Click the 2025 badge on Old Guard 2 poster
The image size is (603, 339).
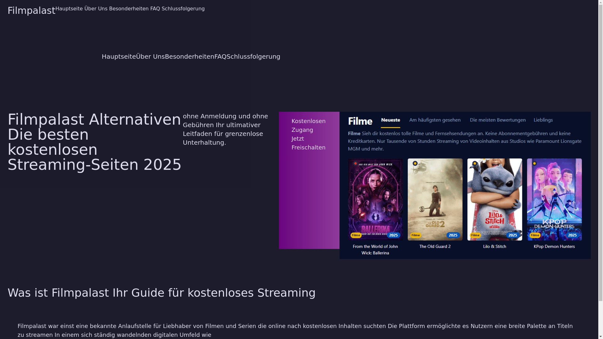(x=453, y=235)
